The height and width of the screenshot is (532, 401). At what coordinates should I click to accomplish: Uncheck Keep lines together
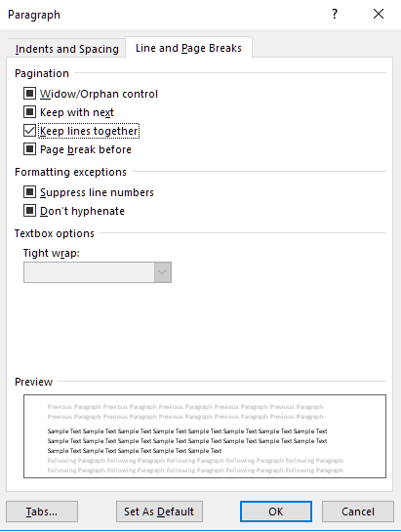[x=29, y=131]
